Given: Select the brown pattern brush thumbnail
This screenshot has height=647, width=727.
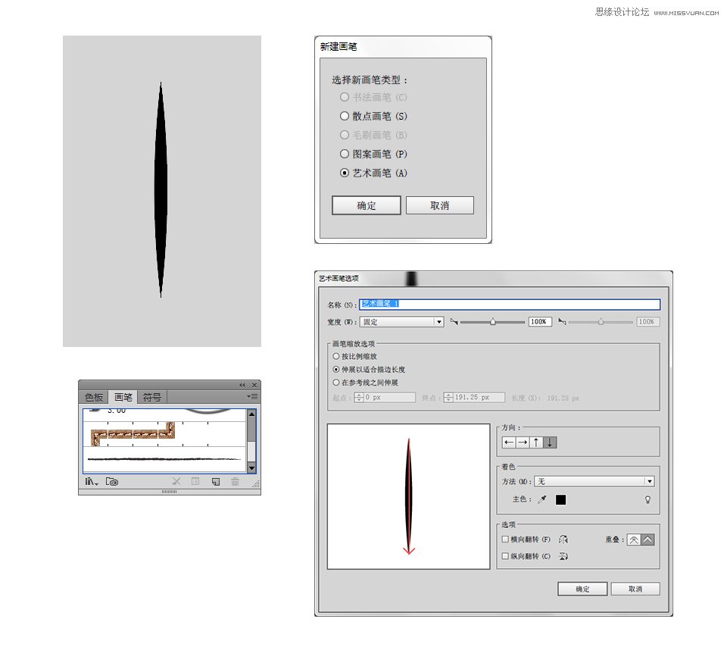Looking at the screenshot, I should (x=133, y=434).
